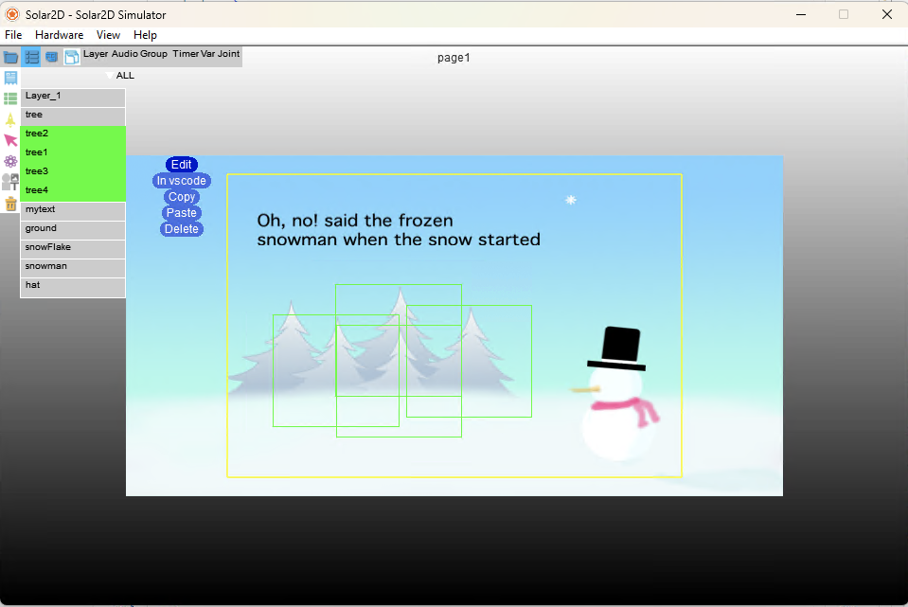Select the tree layer row

(x=73, y=116)
